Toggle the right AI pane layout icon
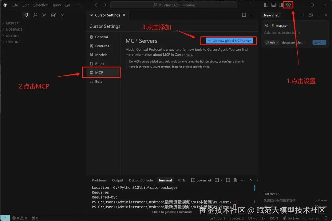Screen dimensions: 332x221 (281, 5)
